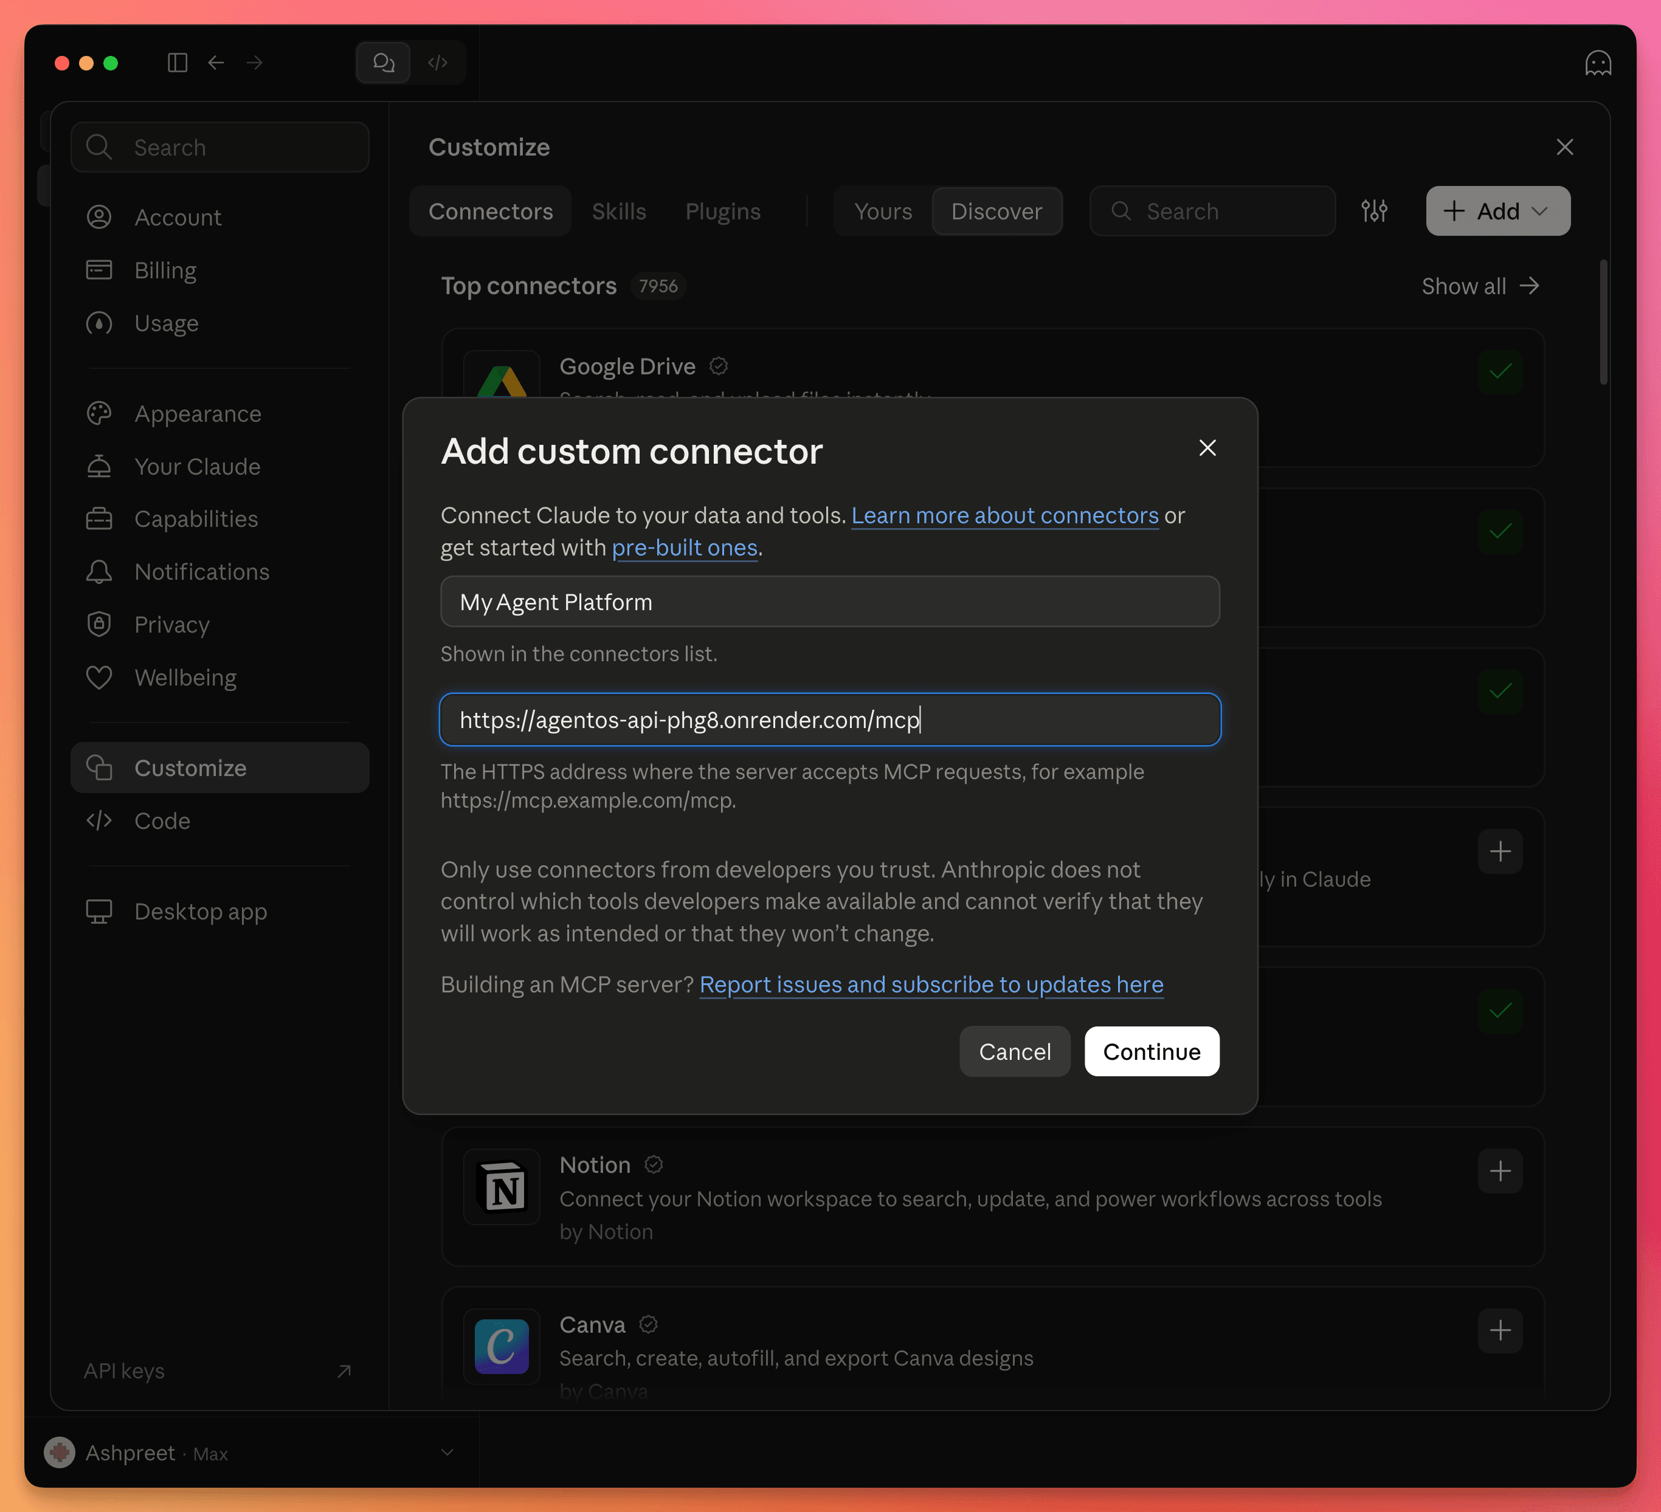Click Google Drive connected checkmark
1661x1512 pixels.
[1500, 371]
